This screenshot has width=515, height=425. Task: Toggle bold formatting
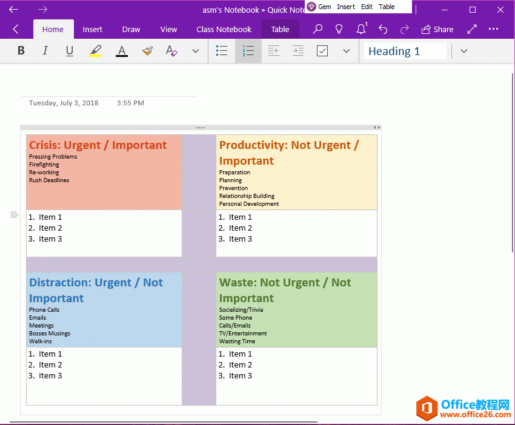click(21, 51)
